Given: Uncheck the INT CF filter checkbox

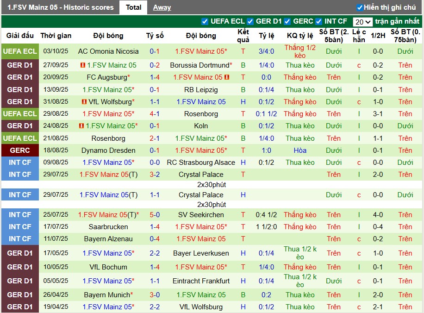Looking at the screenshot, I should point(319,21).
